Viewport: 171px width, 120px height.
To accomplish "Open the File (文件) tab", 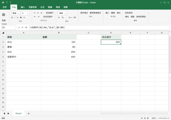I will pyautogui.click(x=5, y=7).
